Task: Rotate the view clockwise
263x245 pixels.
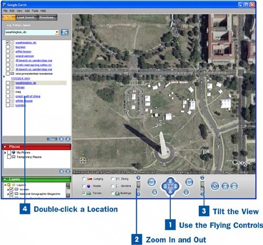Action: (x=189, y=182)
